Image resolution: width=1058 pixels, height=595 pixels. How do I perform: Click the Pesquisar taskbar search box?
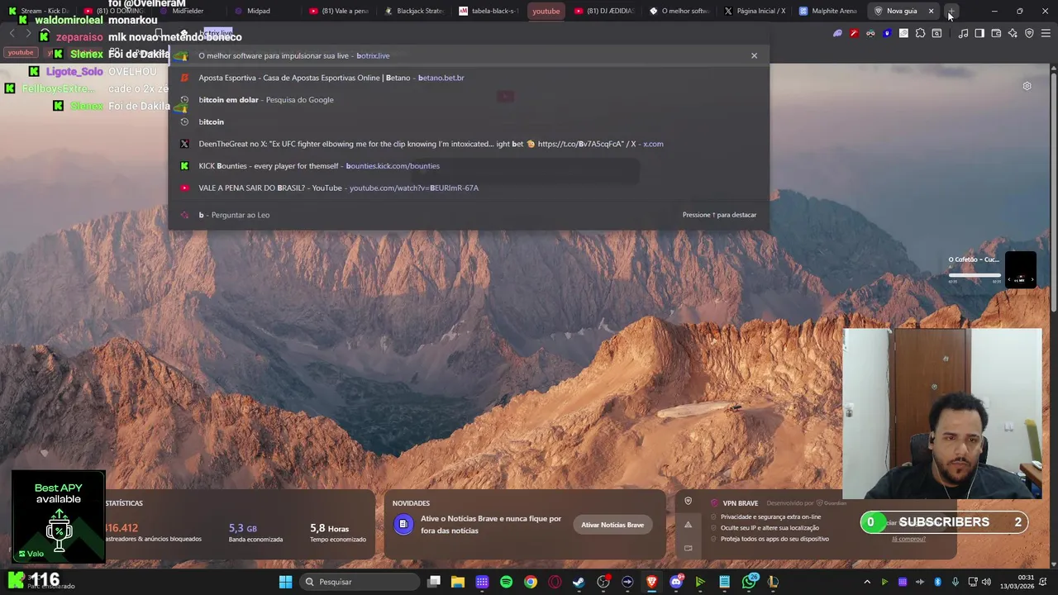(359, 582)
